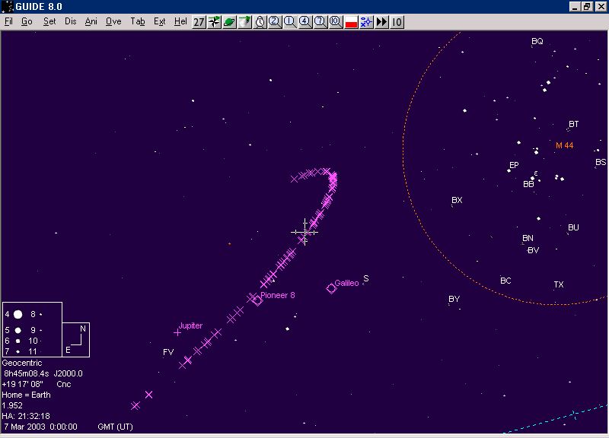Click the alarm clock toolbar icon
609x438 pixels.
260,22
